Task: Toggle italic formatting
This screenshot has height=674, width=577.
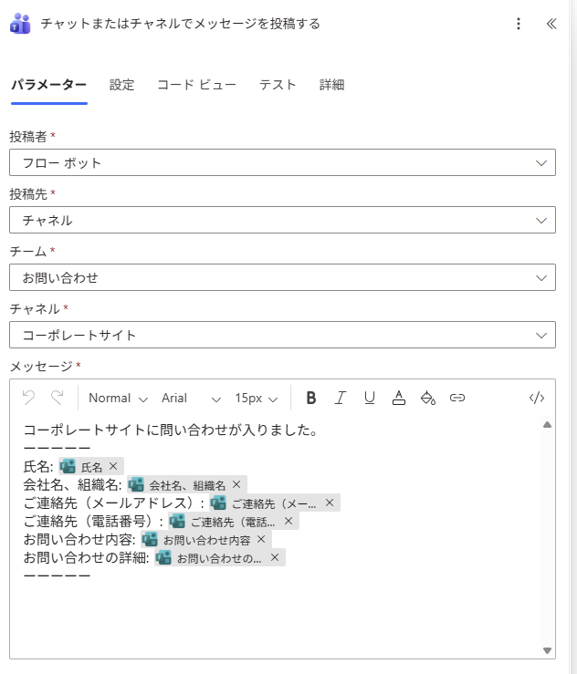Action: (x=341, y=398)
